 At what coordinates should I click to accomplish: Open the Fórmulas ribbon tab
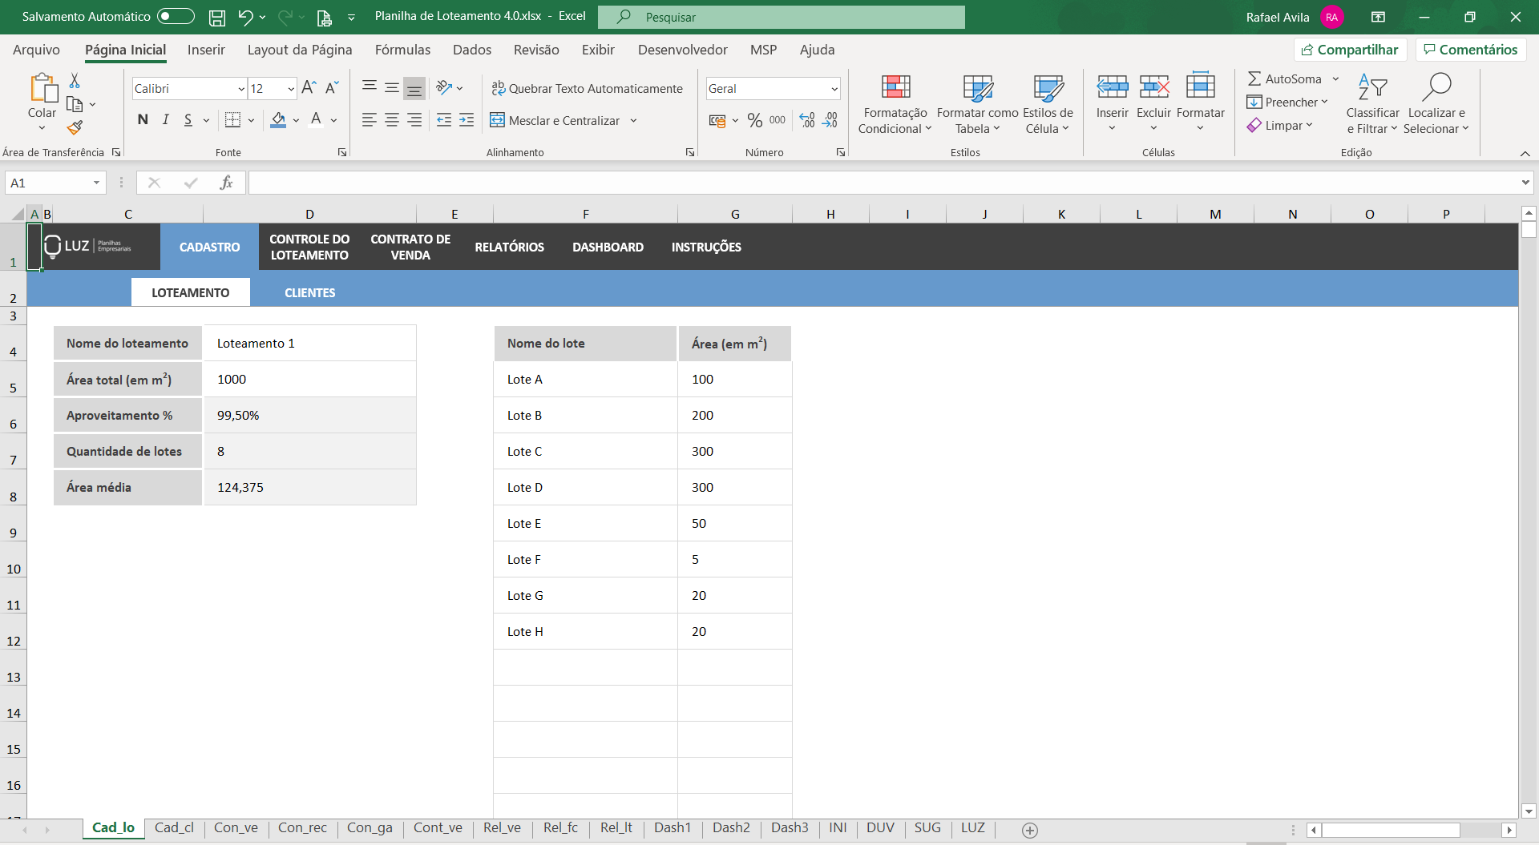(402, 50)
